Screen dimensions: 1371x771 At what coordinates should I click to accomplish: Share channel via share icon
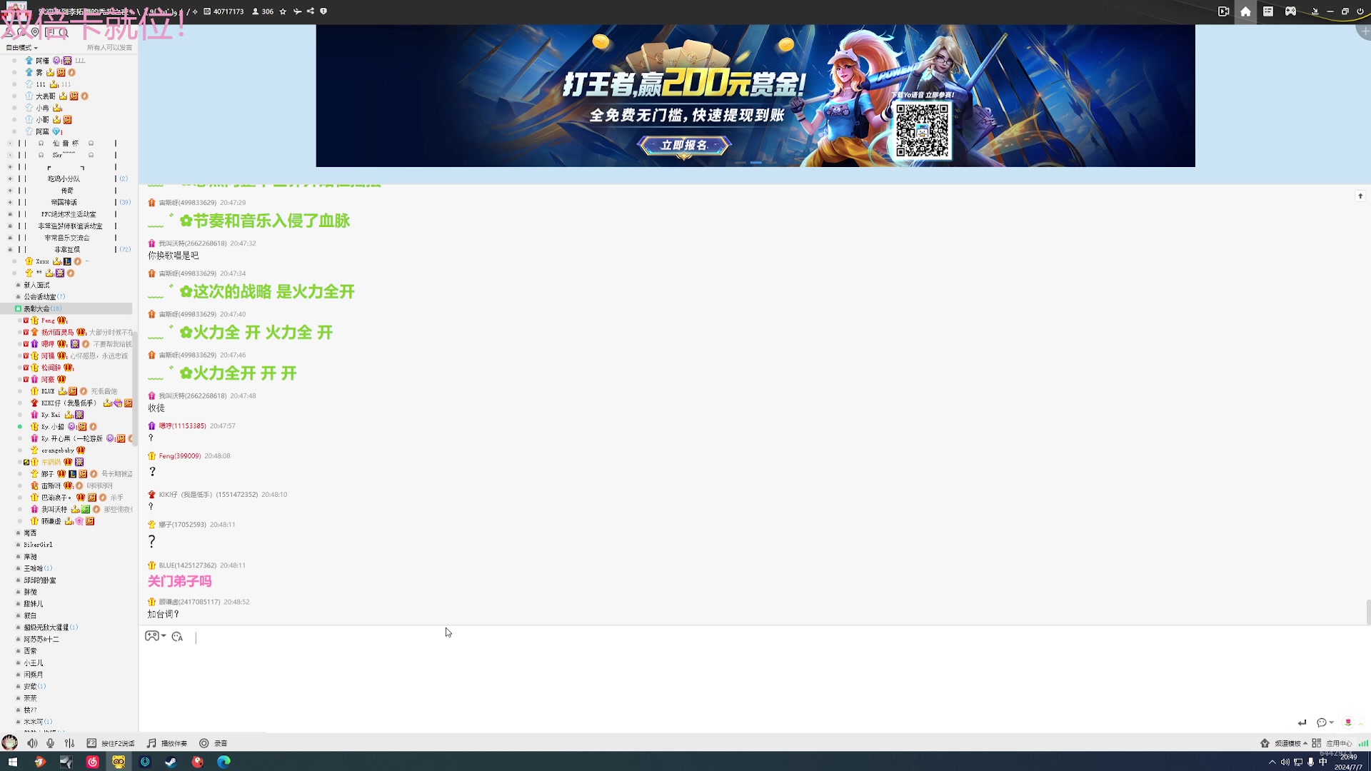(x=311, y=11)
